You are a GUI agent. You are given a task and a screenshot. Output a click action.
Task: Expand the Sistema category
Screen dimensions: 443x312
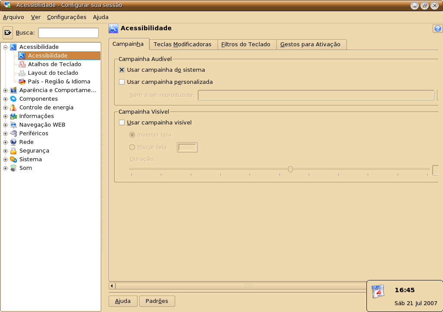(5, 159)
